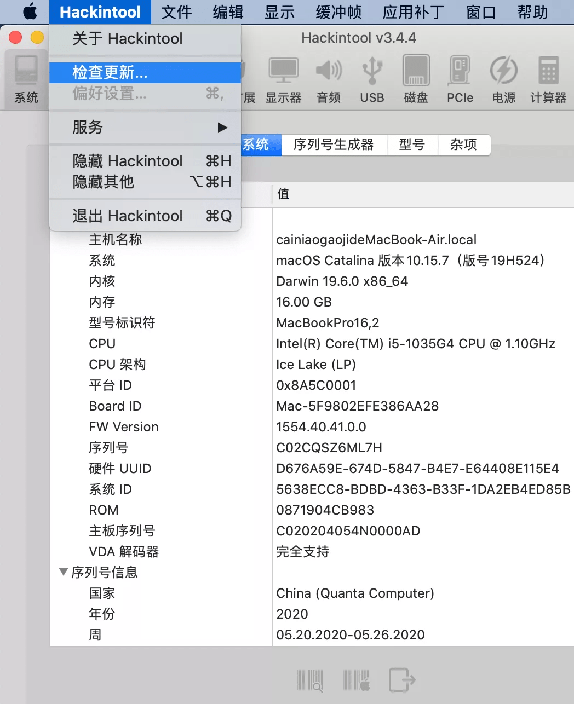Open the 窗口 menu

(481, 12)
